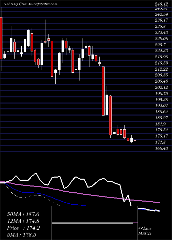This screenshot has width=172, height=240.
Task: Click the 192.01 price axis label
Action: pos(161,106)
